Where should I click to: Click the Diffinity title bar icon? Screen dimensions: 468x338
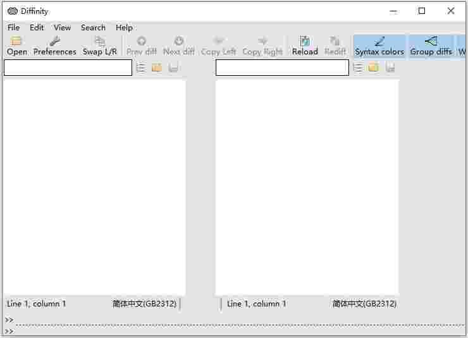point(13,11)
